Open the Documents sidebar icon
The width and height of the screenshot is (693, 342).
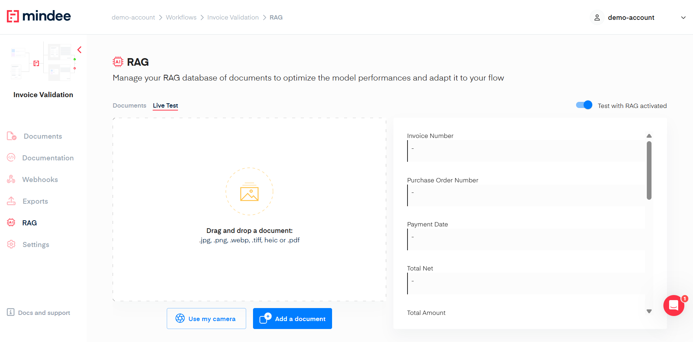(x=12, y=136)
